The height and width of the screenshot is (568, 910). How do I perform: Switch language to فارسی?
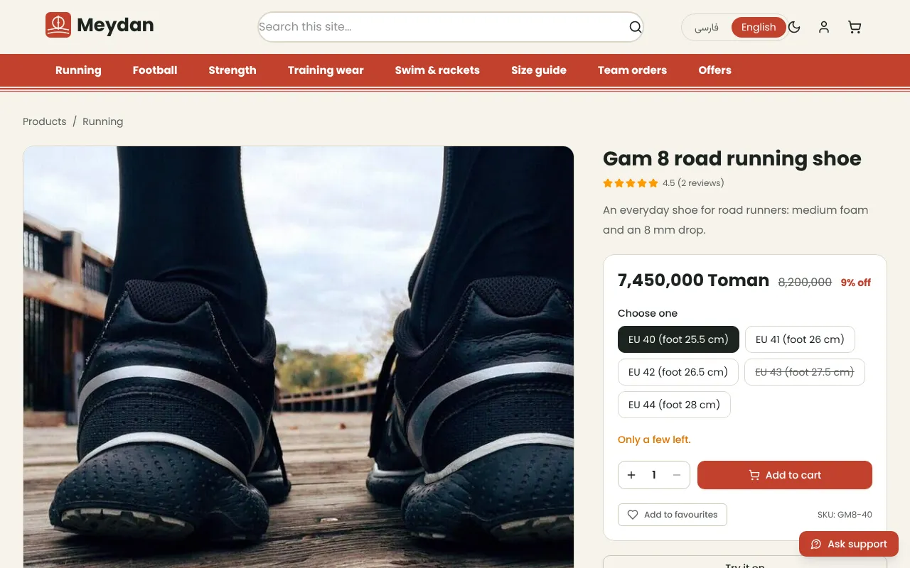(707, 27)
